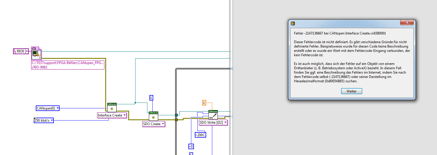Image resolution: width=437 pixels, height=155 pixels.
Task: Close the error dialog window
Action: (x=406, y=22)
